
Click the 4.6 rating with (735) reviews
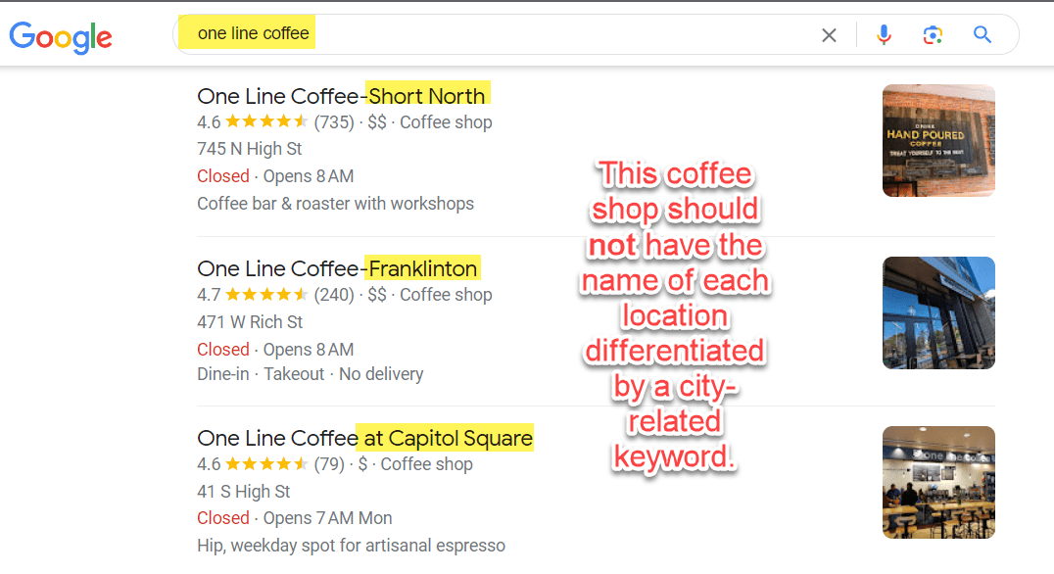click(x=275, y=122)
